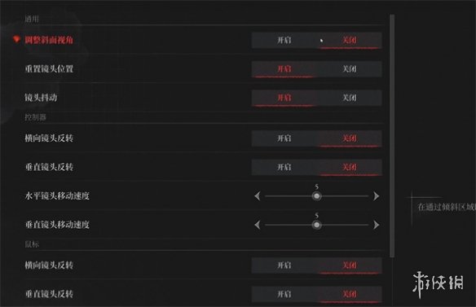Viewport: 476px width, 307px height.
Task: Set 调整斜面视角 to 关闭
Action: [x=349, y=40]
